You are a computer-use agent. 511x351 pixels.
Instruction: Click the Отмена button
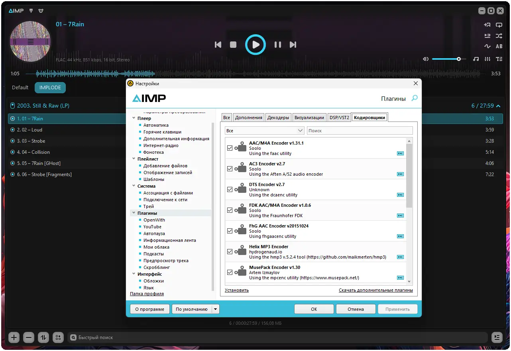[356, 309]
